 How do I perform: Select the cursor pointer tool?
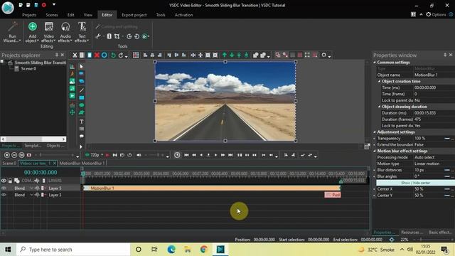coord(81,66)
